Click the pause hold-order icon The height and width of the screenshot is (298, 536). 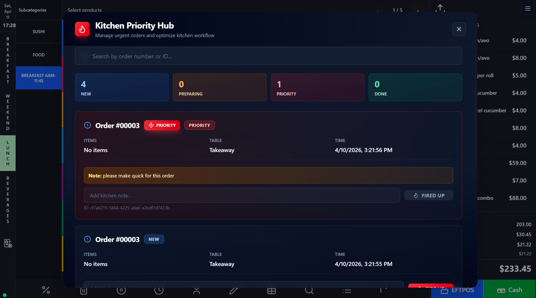tap(121, 290)
